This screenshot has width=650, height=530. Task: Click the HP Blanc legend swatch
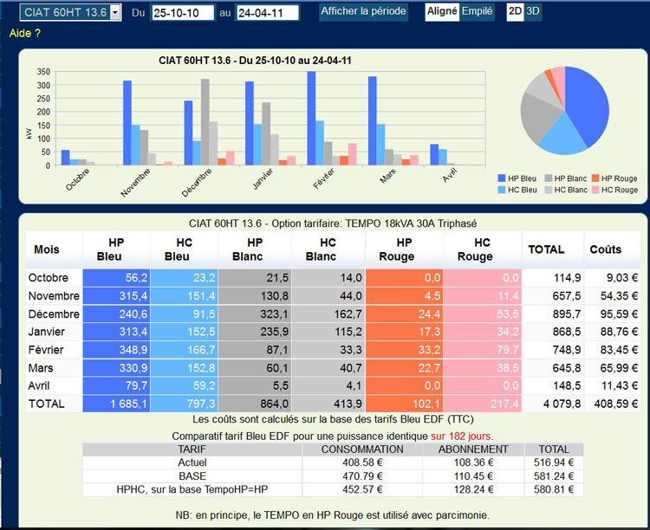(x=547, y=178)
